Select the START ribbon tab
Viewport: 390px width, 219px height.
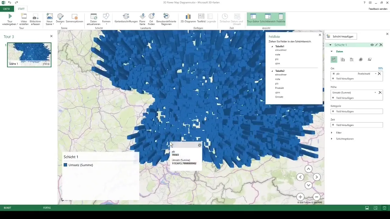coord(21,9)
